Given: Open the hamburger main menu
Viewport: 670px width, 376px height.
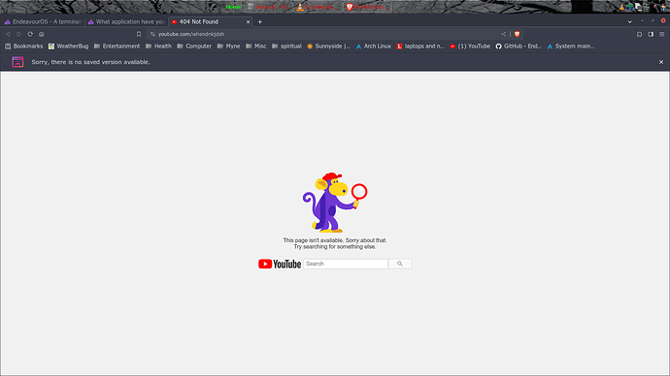Looking at the screenshot, I should [661, 34].
